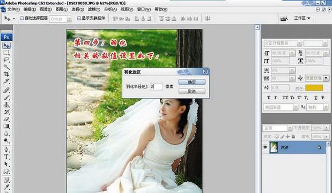Select the Gradient tool
Image resolution: width=332 pixels, height=193 pixels.
[6, 126]
